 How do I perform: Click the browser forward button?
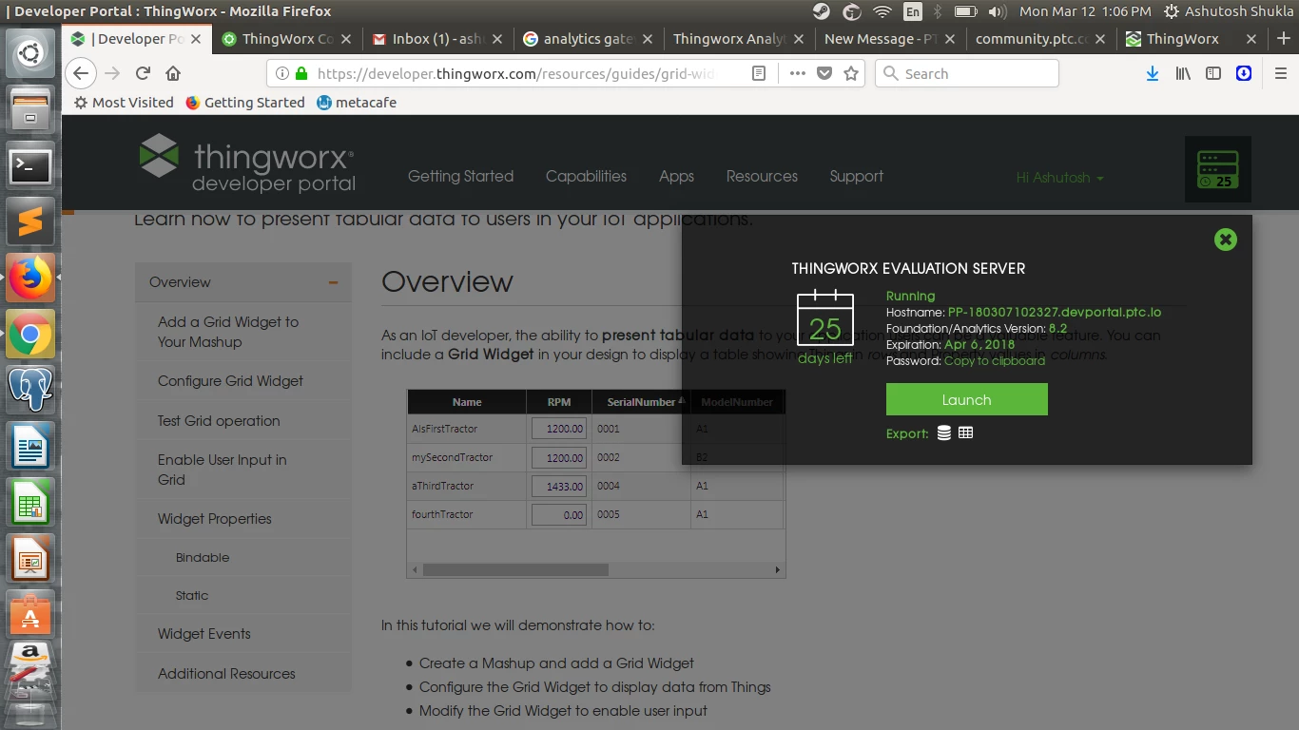[112, 73]
